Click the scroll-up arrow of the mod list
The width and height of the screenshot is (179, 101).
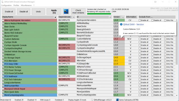tap(176, 20)
